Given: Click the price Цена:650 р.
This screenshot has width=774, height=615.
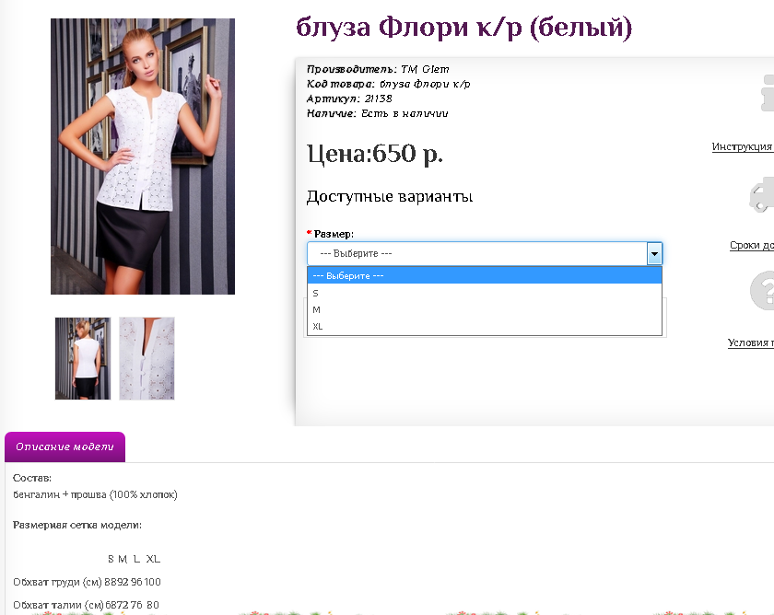Looking at the screenshot, I should tap(374, 154).
